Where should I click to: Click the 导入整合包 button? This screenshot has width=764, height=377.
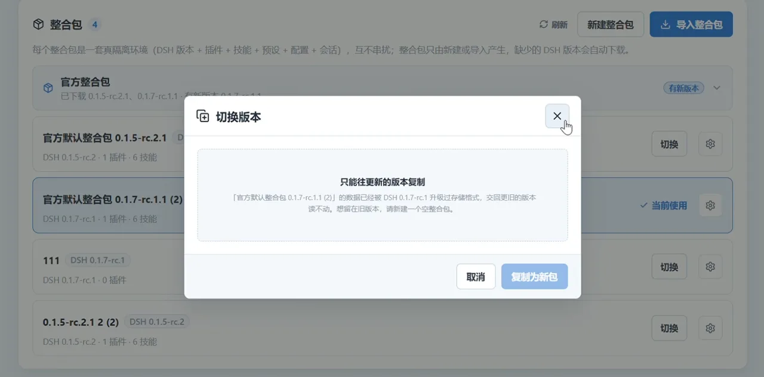(x=691, y=24)
